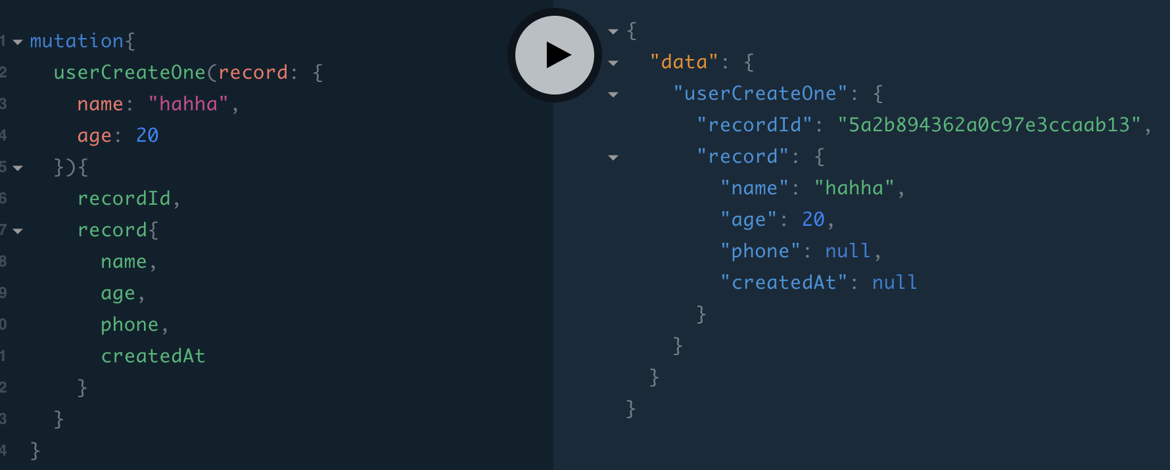Click the "phone" key in the response
Screen dimensions: 1170x470
tap(761, 251)
